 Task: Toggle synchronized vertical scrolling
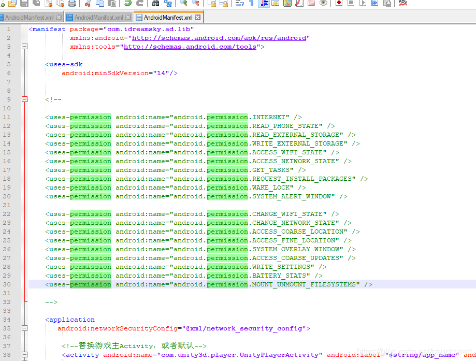pyautogui.click(x=212, y=3)
